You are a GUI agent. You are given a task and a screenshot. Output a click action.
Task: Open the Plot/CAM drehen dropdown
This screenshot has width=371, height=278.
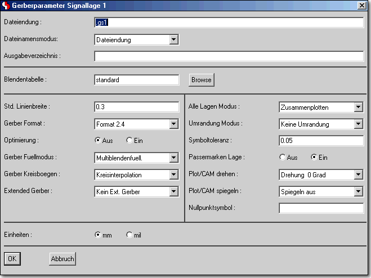358,175
